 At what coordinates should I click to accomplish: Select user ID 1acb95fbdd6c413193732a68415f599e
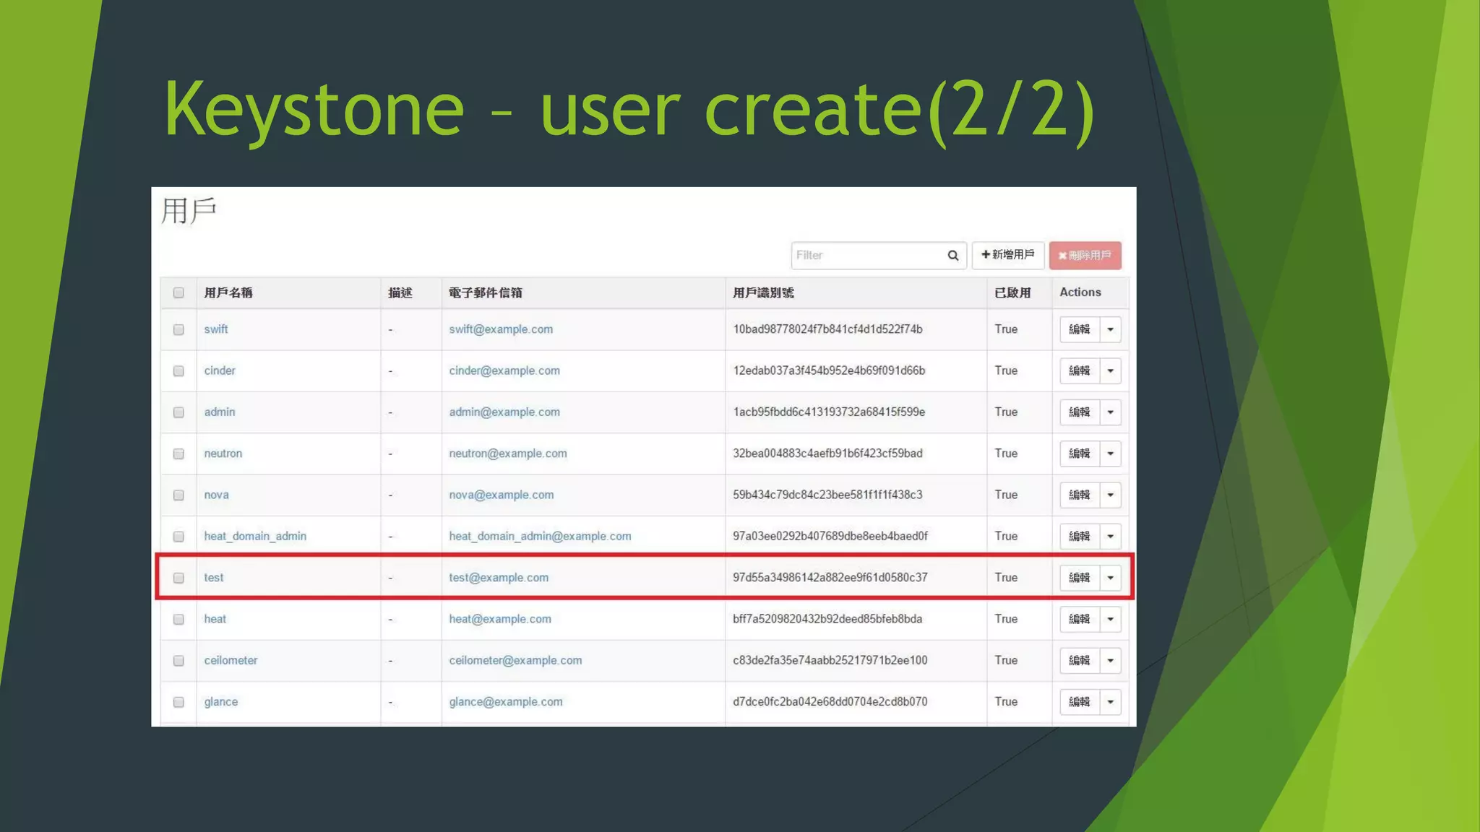829,412
